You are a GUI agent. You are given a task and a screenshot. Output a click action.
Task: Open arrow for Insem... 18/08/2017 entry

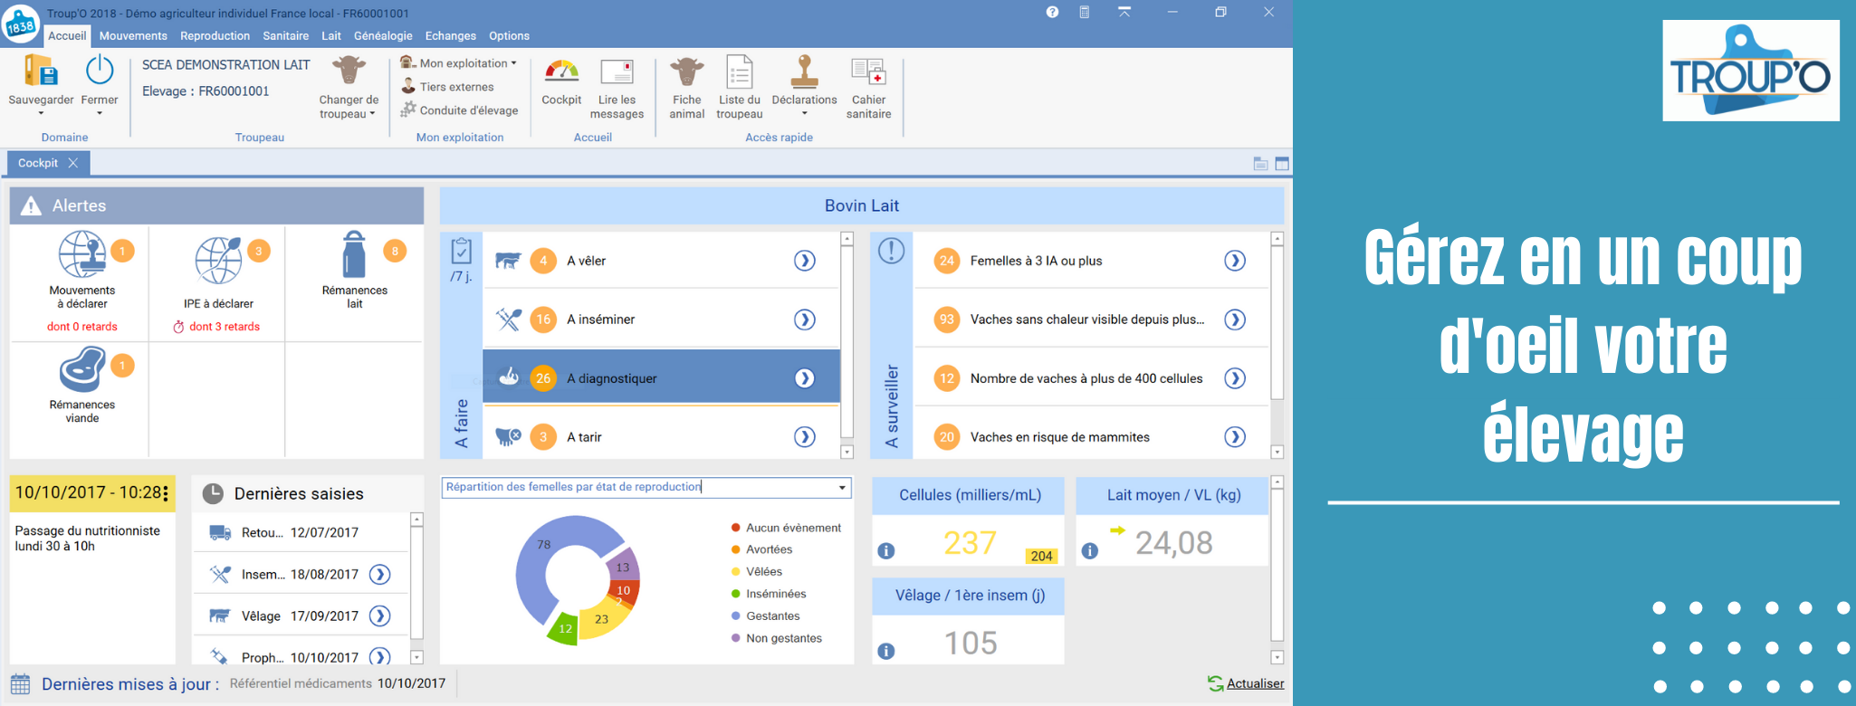(380, 574)
